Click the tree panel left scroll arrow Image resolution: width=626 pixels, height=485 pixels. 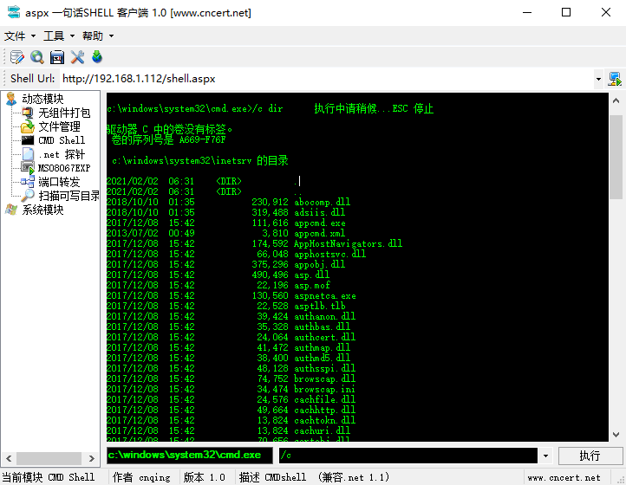point(9,458)
